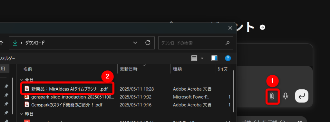Collapse the 今日 group
330x122 pixels.
click(x=21, y=80)
